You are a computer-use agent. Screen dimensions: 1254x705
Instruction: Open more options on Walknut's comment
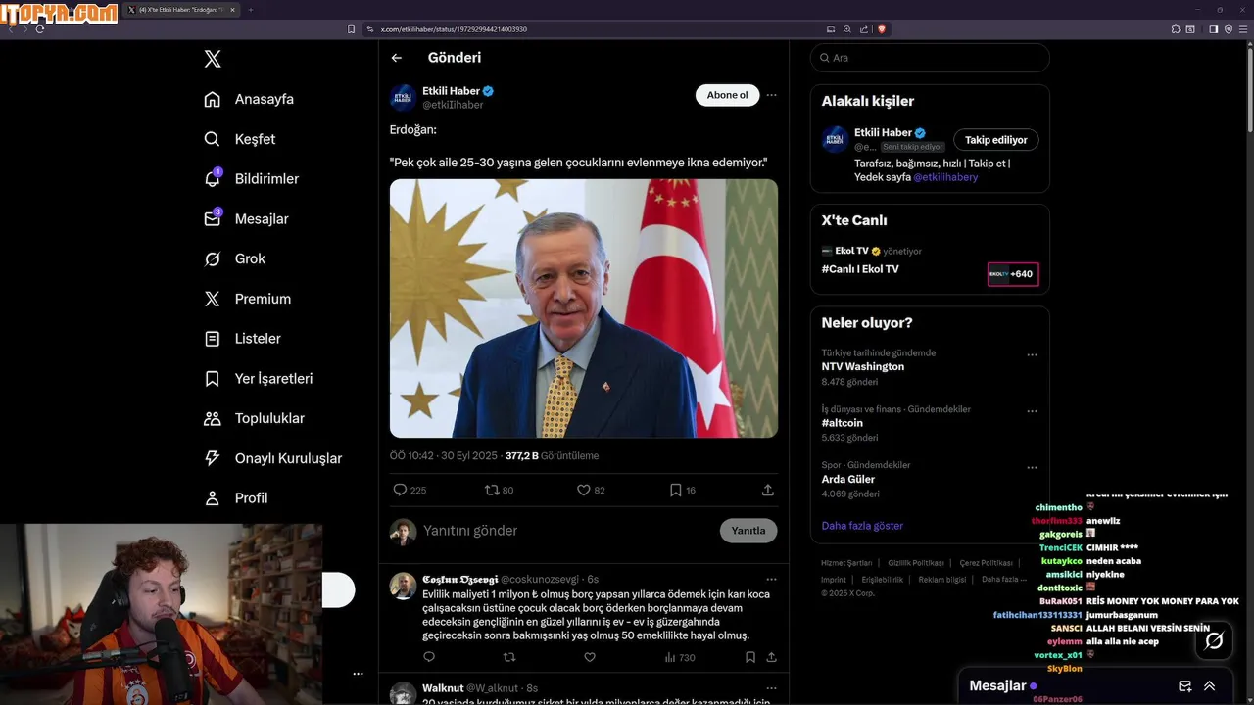(771, 688)
